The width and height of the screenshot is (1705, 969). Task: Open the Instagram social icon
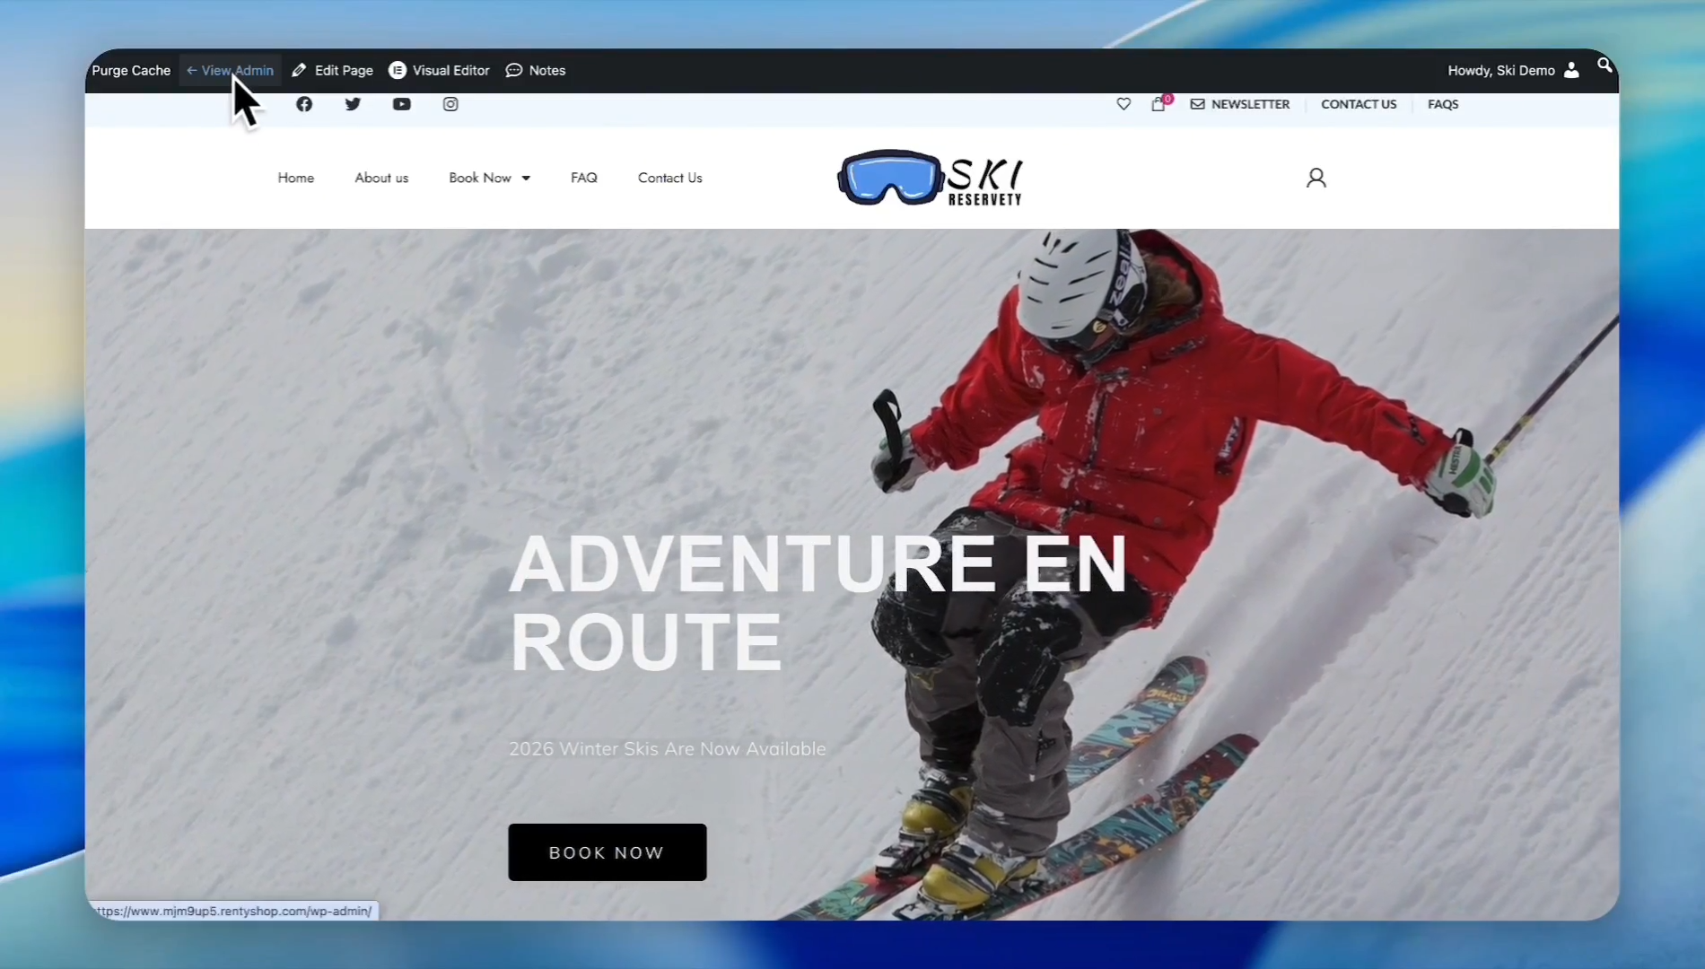(450, 104)
